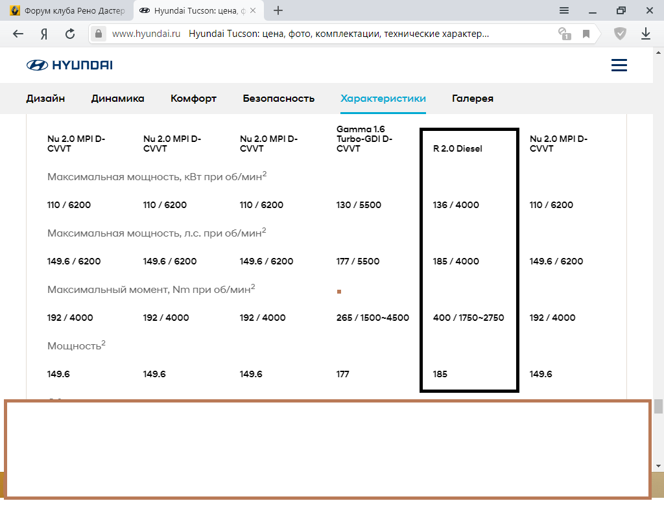
Task: Click the Максимальная мощность, л.с. label
Action: [x=157, y=233]
